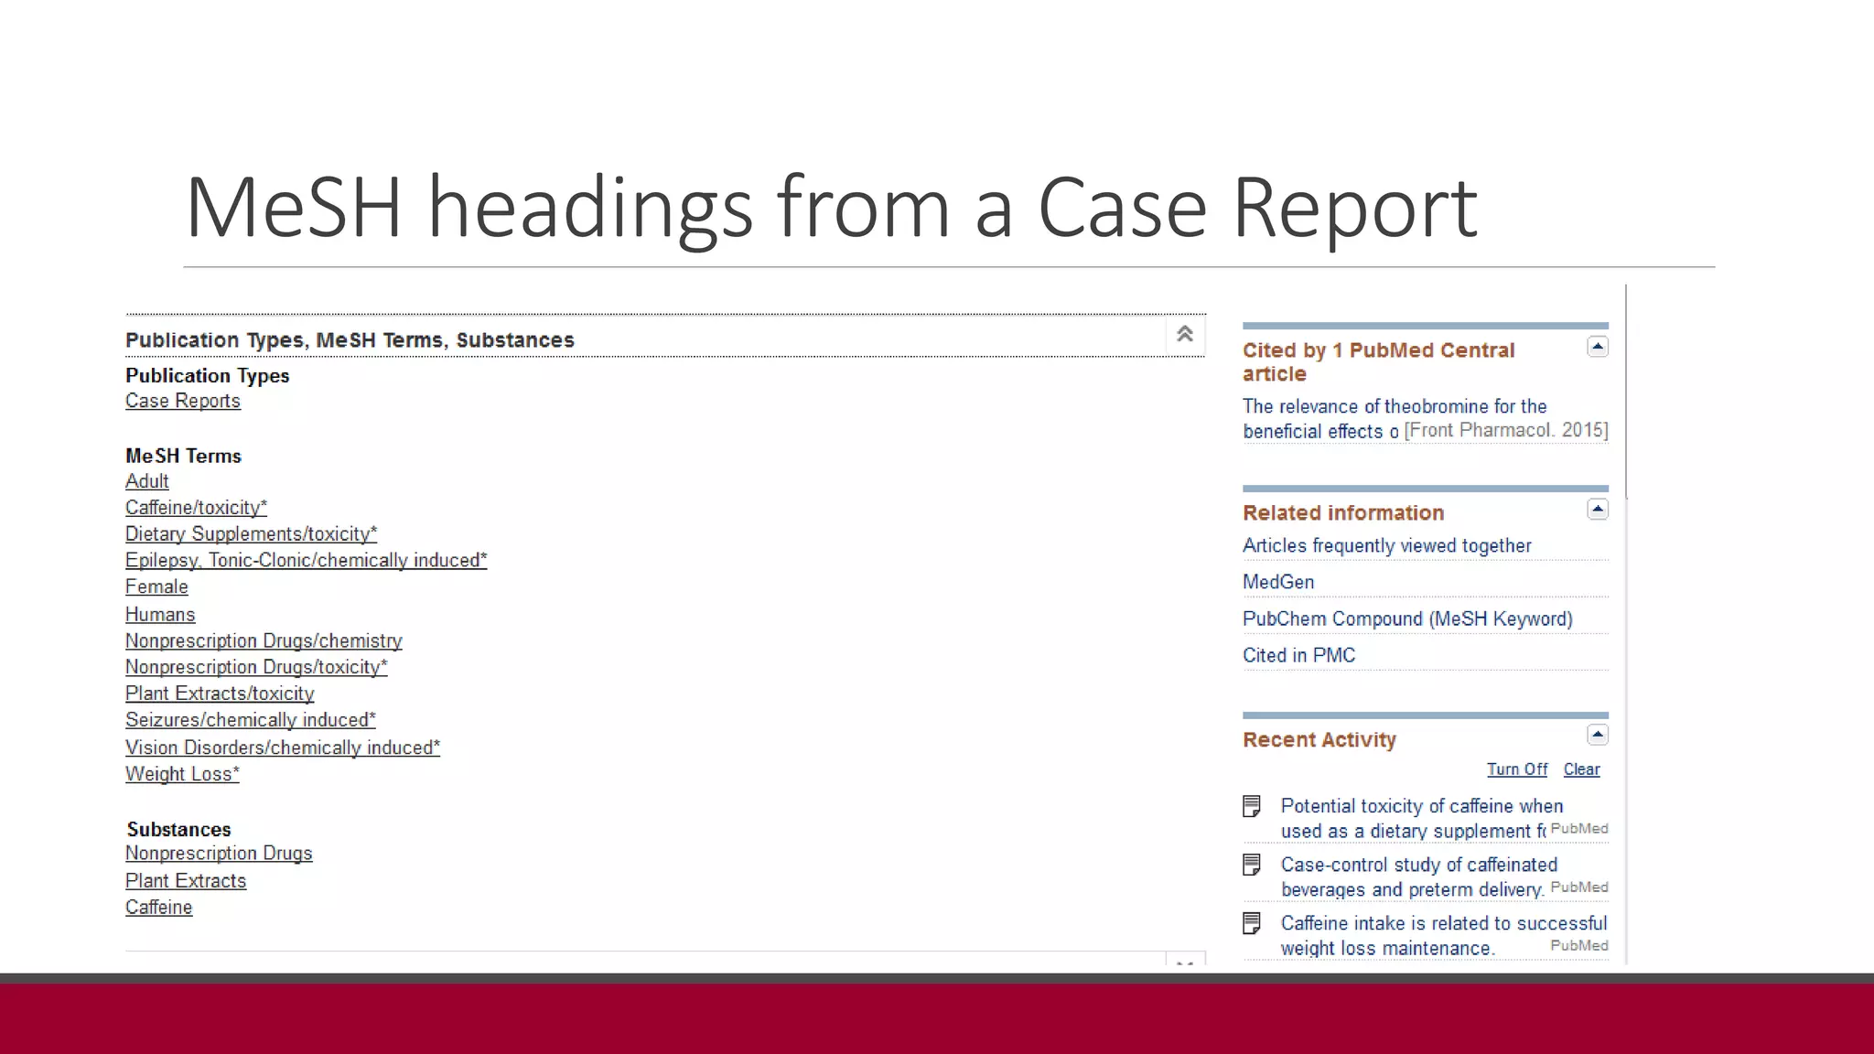This screenshot has width=1874, height=1054.
Task: Open the Caffeine/toxicity* MeSH term
Action: (196, 508)
